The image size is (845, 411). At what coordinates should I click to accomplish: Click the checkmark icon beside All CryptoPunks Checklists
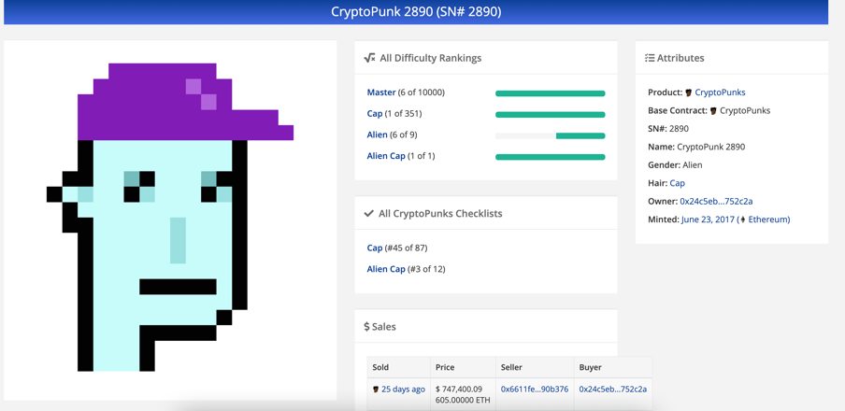click(x=369, y=214)
